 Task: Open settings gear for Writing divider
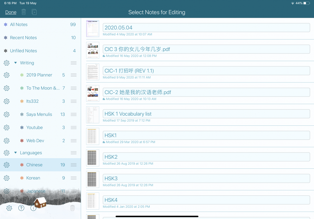6,63
